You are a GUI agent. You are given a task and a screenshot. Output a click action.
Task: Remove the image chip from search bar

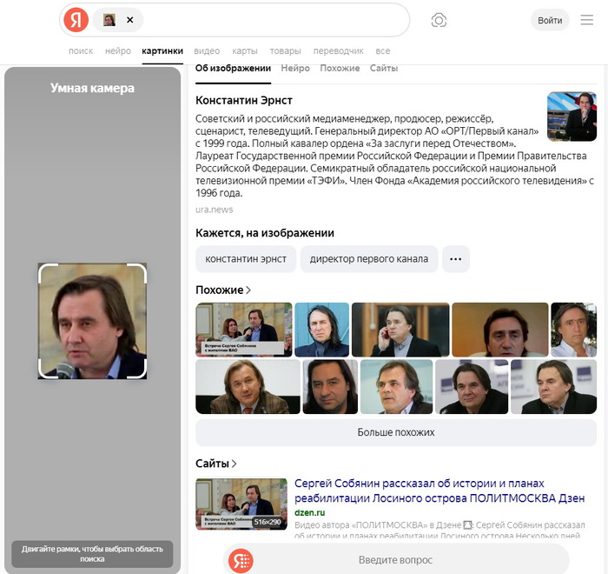tap(130, 20)
